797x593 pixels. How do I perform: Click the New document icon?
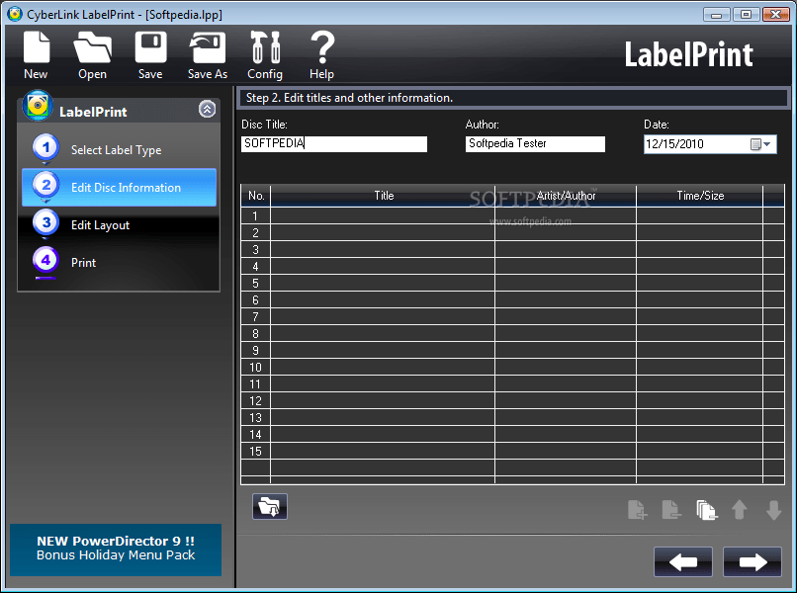tap(36, 47)
